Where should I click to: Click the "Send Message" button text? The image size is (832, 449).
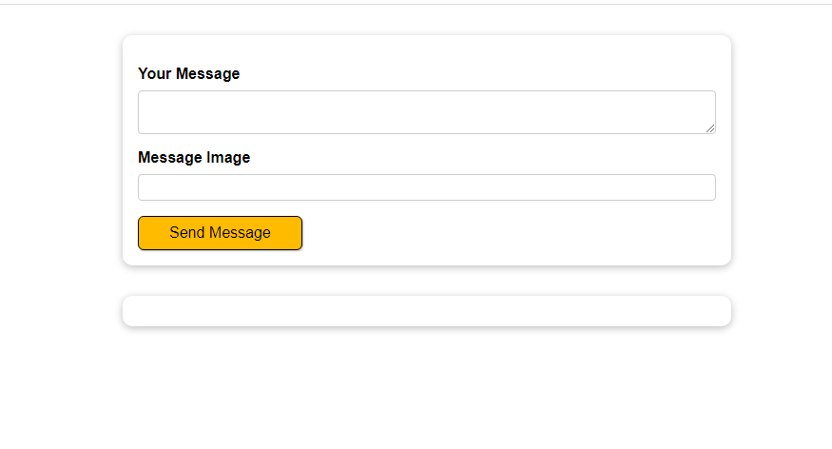220,233
